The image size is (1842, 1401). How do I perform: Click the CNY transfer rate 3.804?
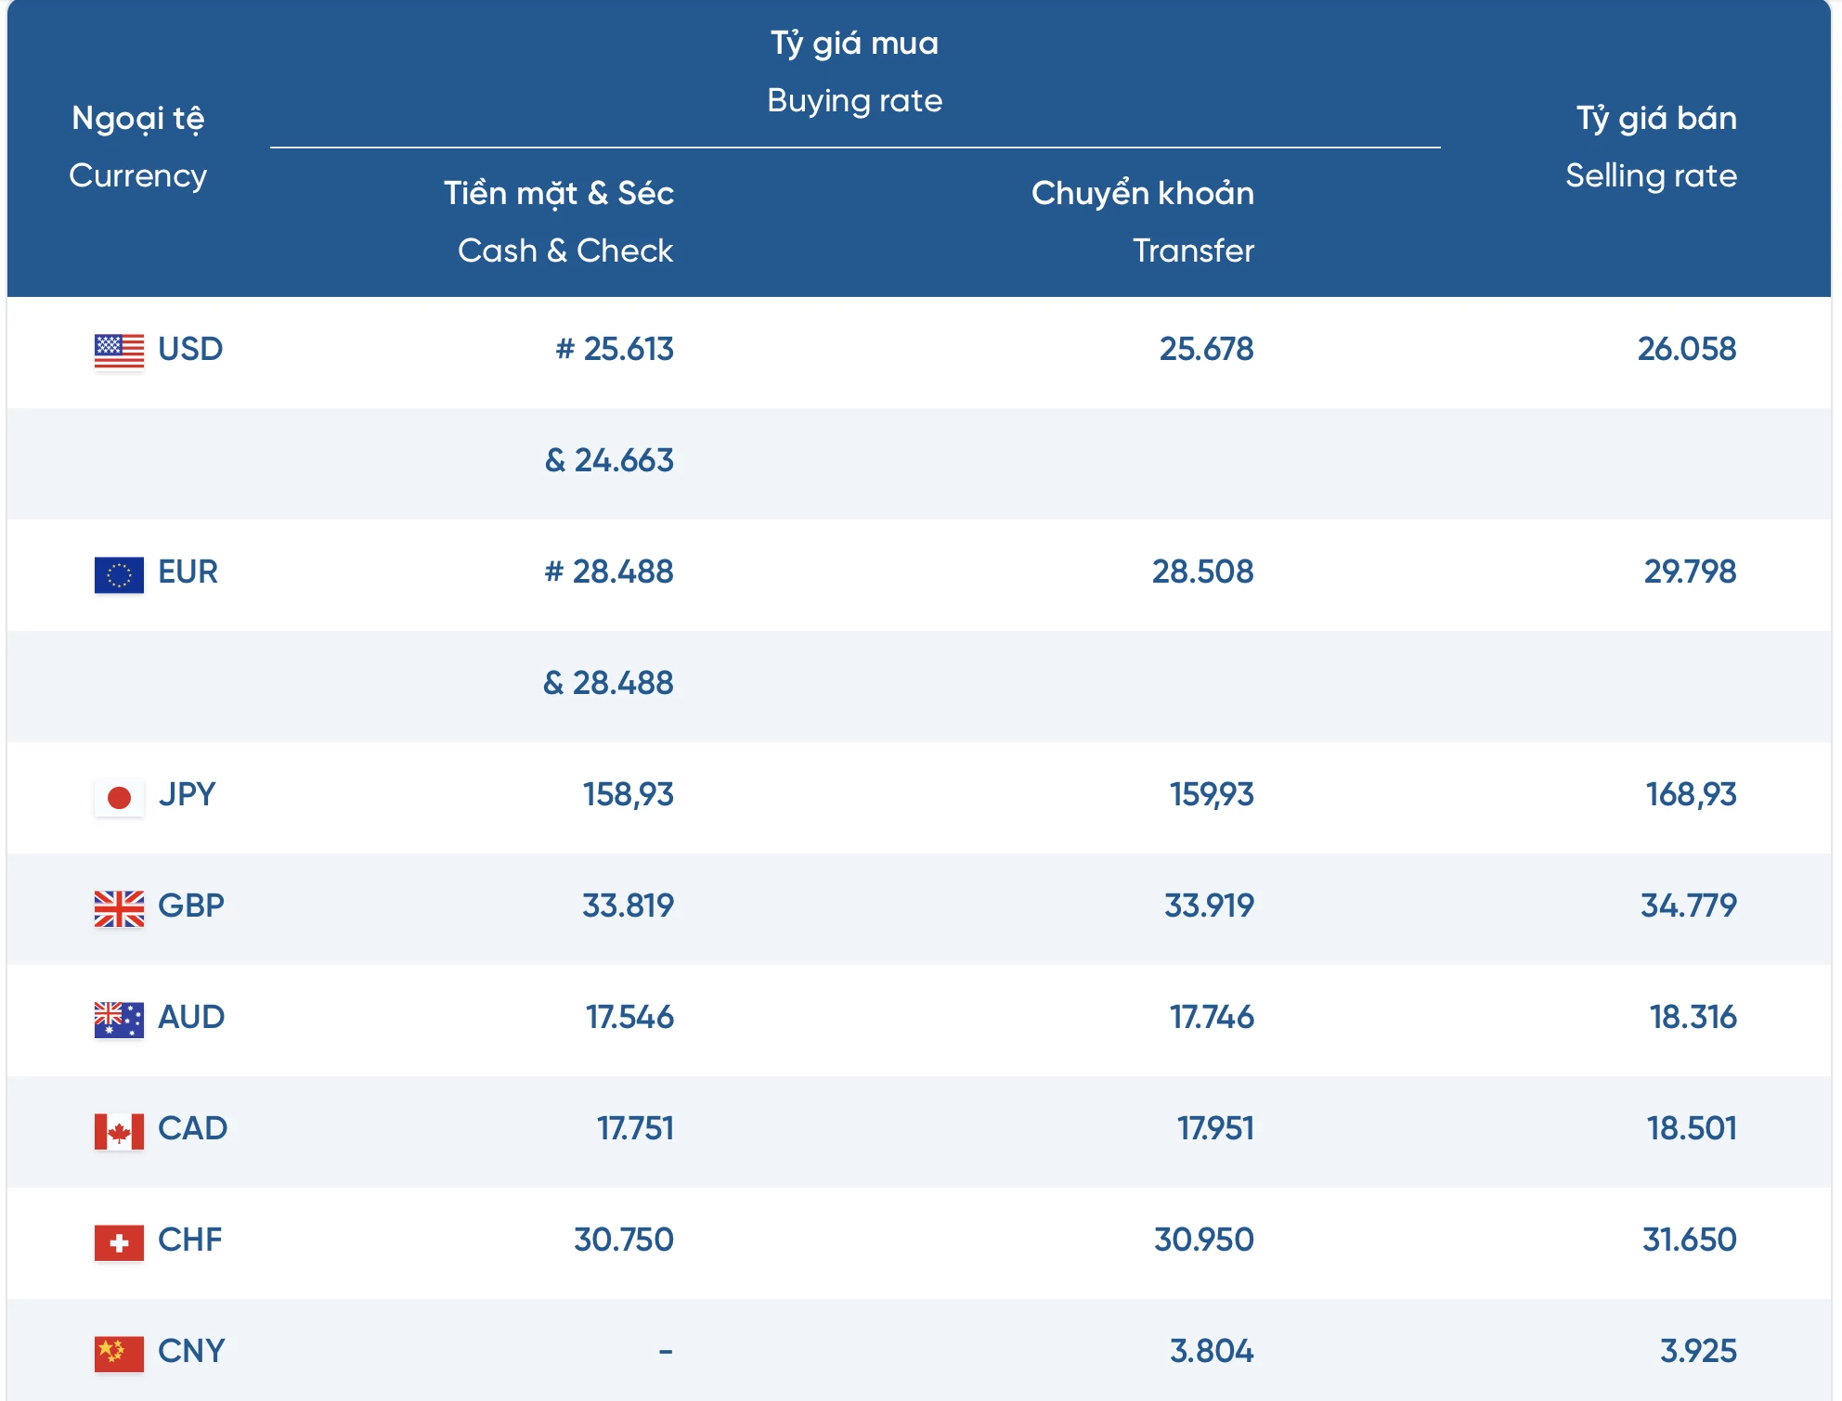[1212, 1351]
